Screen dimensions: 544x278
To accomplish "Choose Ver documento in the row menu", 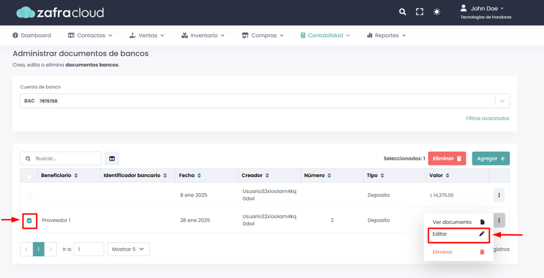I will (x=458, y=222).
